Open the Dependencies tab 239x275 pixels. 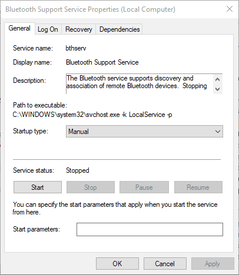(x=119, y=29)
